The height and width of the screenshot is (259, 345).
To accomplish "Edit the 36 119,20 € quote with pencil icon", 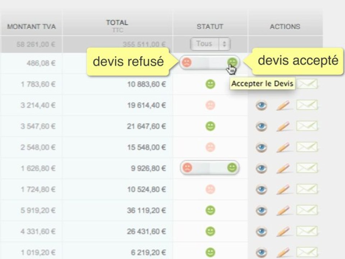I will [284, 210].
